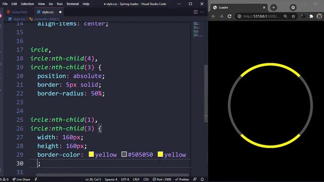
Task: Stop Live Server on Port 5500
Action: tap(162, 179)
